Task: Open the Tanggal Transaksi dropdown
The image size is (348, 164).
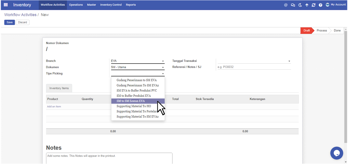Action: click(x=254, y=61)
